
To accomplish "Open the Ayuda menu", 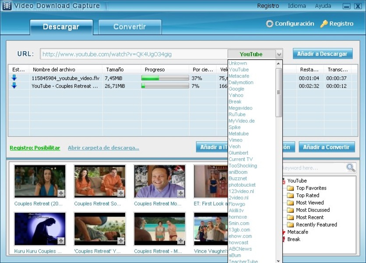I will (323, 6).
